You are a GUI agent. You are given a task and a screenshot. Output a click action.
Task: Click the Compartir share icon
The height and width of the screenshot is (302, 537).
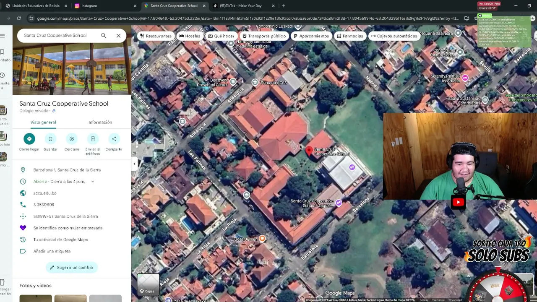(114, 139)
